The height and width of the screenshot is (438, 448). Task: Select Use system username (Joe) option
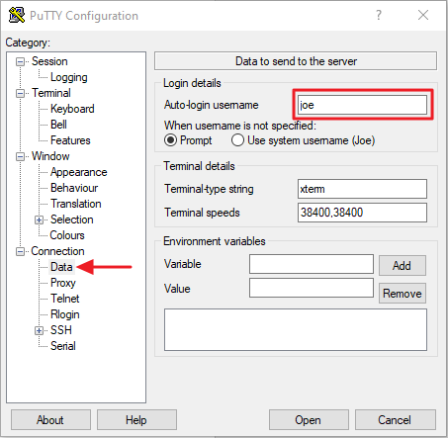click(x=237, y=140)
